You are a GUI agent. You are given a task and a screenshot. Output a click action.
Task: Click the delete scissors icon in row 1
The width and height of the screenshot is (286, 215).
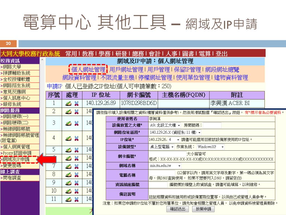pyautogui.click(x=77, y=104)
